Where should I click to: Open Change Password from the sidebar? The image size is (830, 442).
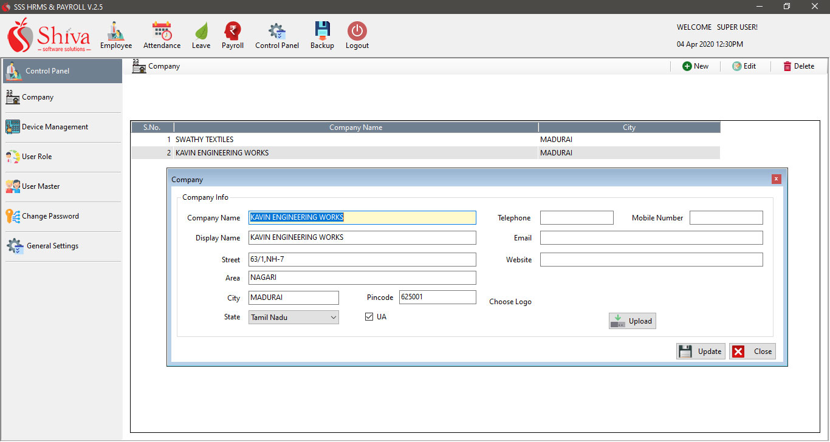50,216
